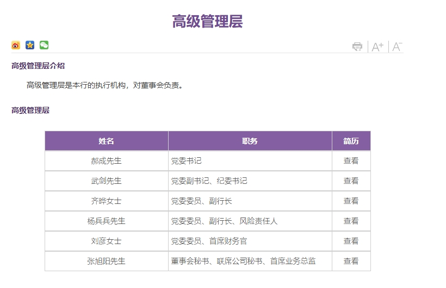This screenshot has width=446, height=288.
Task: Click the 高级管理层介绍 section heading
Action: (x=38, y=66)
